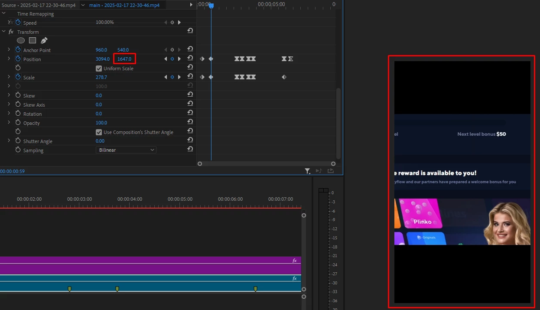
Task: Click play-only-audio icon beside the filter
Action: point(319,171)
